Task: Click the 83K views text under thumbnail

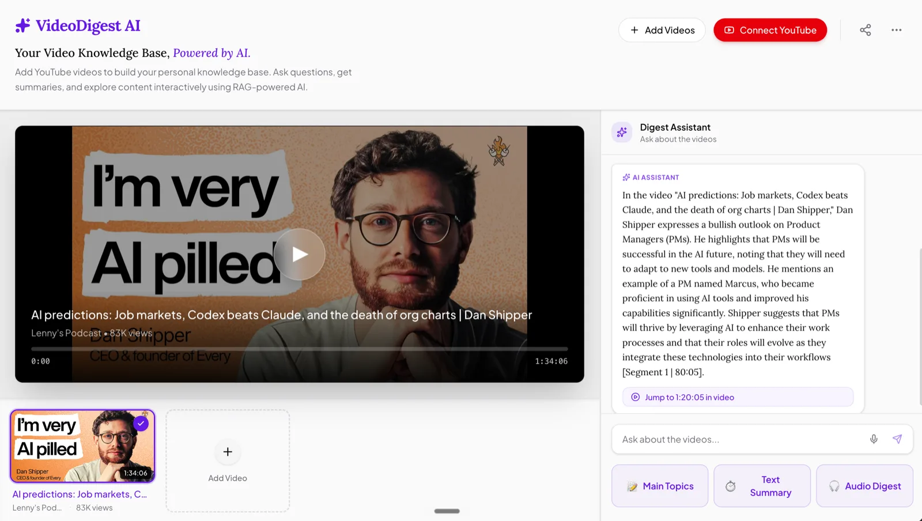Action: click(x=95, y=508)
